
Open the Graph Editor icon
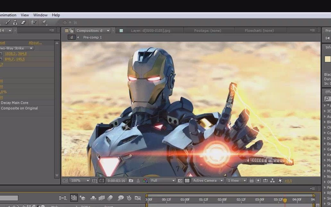click(x=138, y=198)
